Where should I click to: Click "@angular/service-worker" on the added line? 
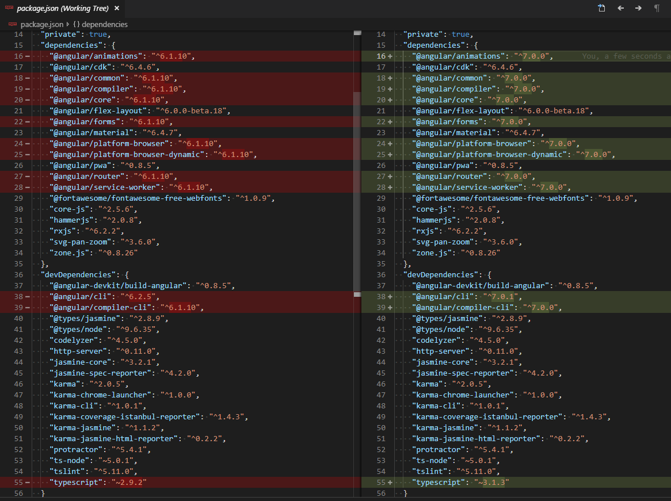click(x=467, y=188)
